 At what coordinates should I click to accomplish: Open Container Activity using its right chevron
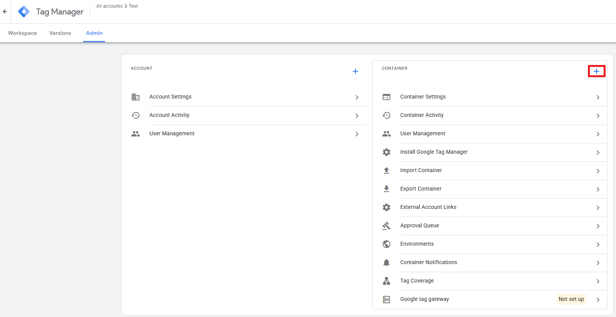coord(598,116)
